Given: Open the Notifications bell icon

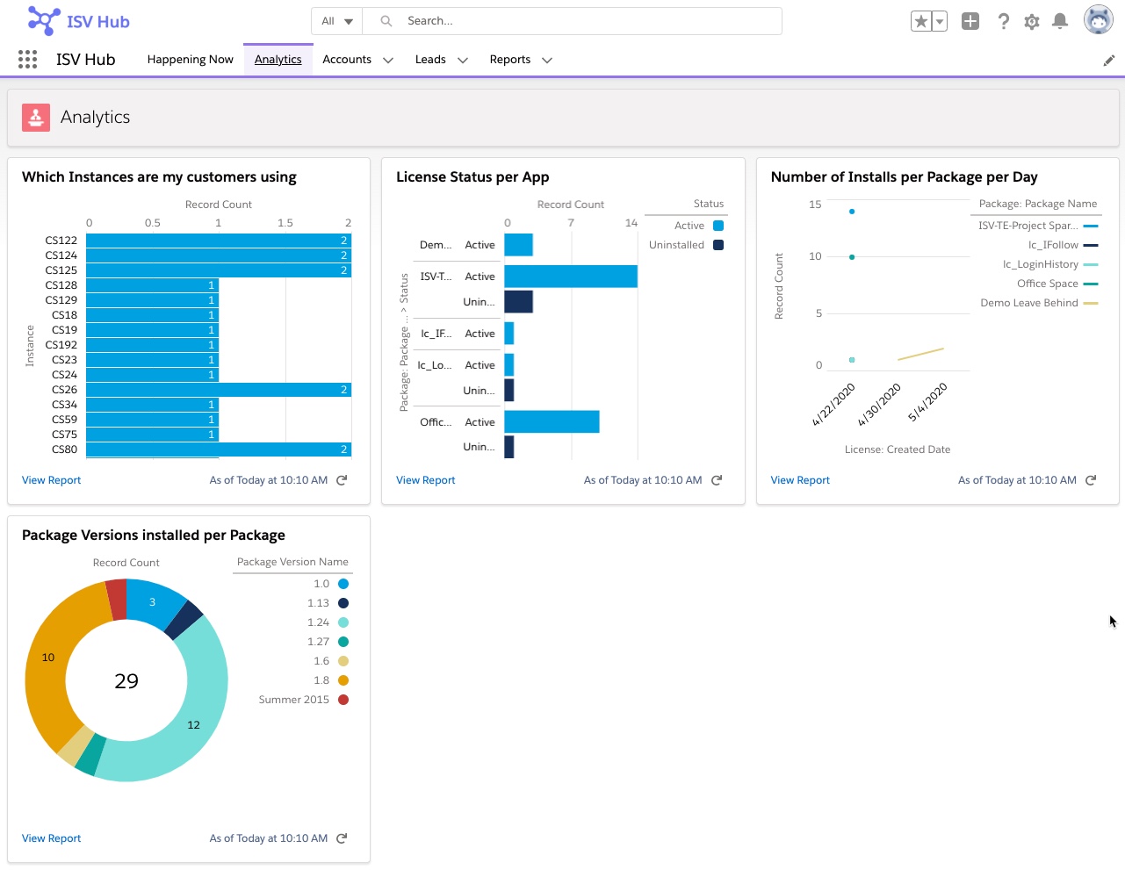Looking at the screenshot, I should pyautogui.click(x=1059, y=21).
